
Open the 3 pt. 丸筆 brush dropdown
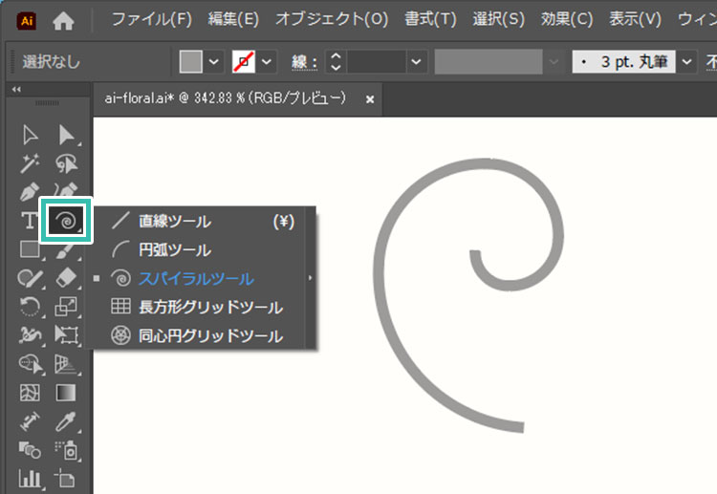[x=687, y=62]
